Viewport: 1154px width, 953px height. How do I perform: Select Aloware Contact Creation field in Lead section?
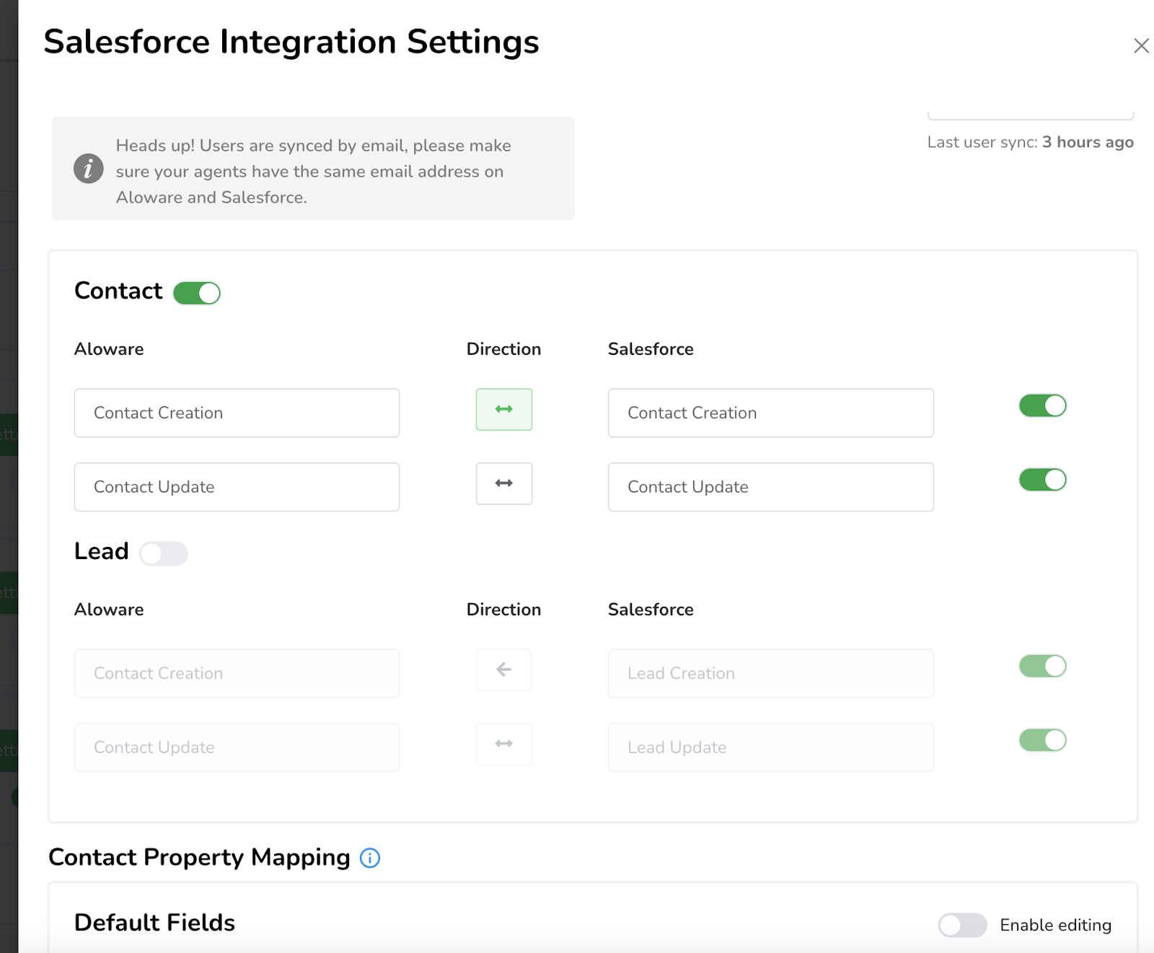point(237,673)
